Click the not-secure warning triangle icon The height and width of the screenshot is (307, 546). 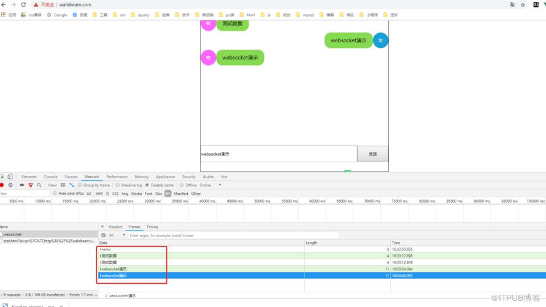click(x=36, y=4)
